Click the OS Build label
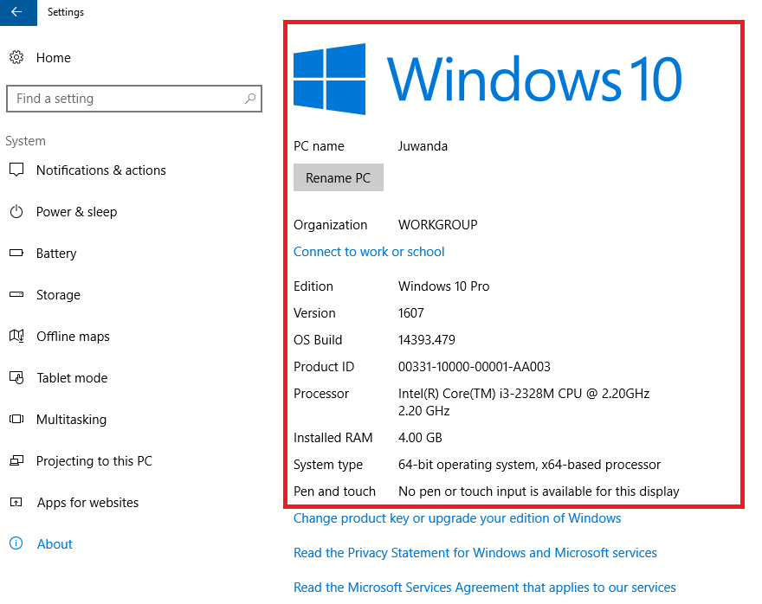The width and height of the screenshot is (762, 604). (318, 340)
